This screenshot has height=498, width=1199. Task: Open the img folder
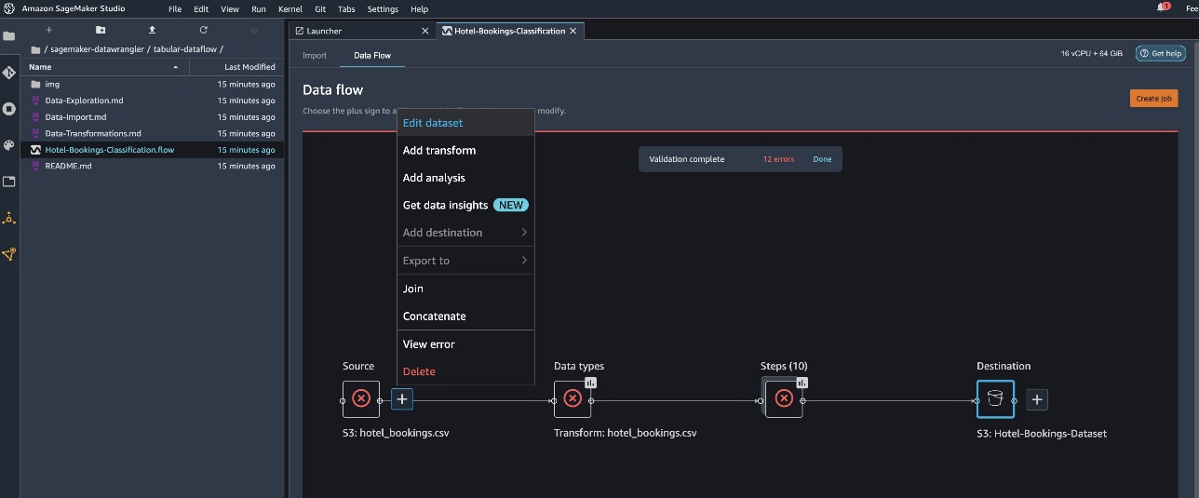[154, 84]
